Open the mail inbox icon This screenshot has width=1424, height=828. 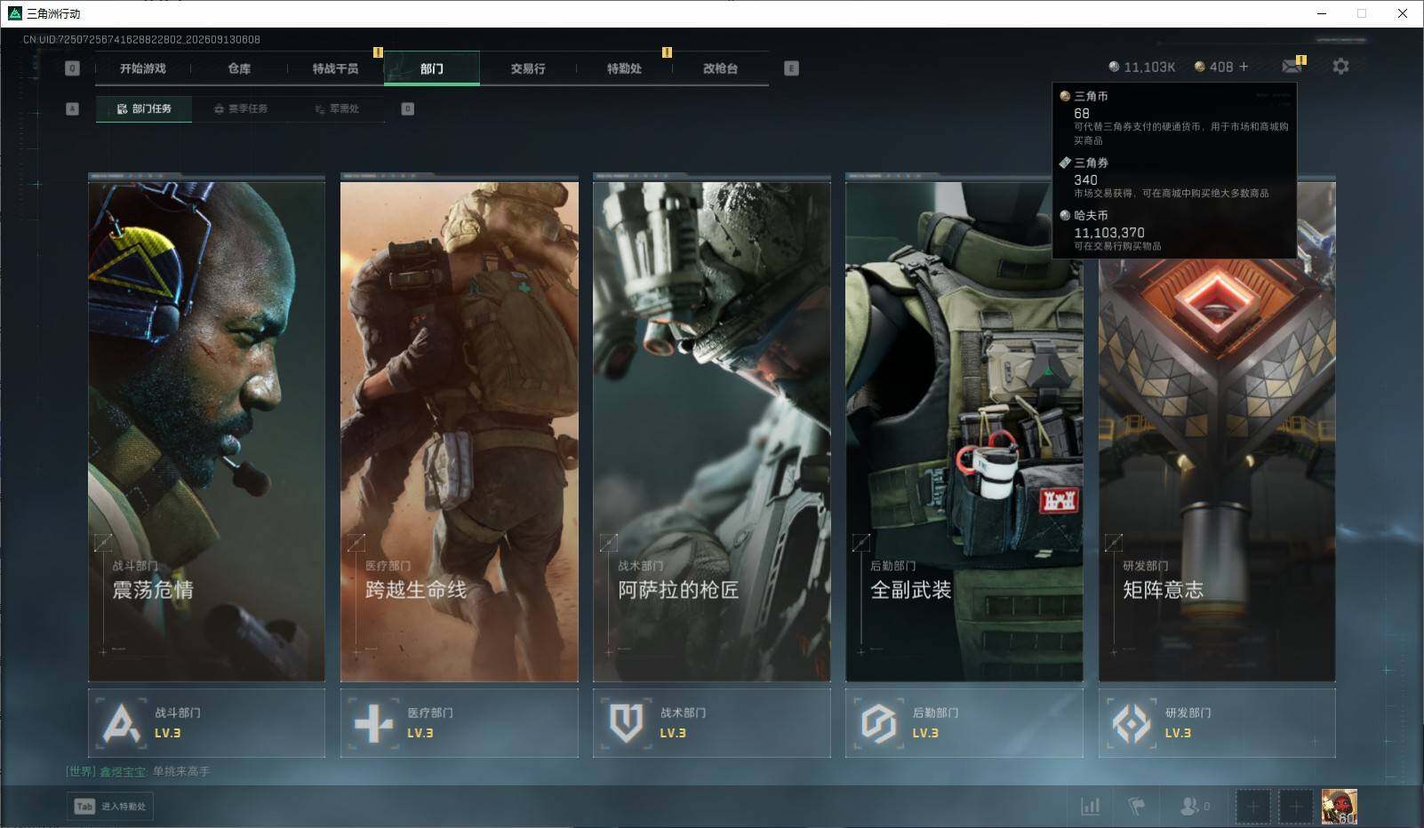(x=1292, y=67)
